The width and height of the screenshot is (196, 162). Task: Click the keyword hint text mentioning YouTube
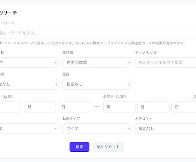pos(92,43)
